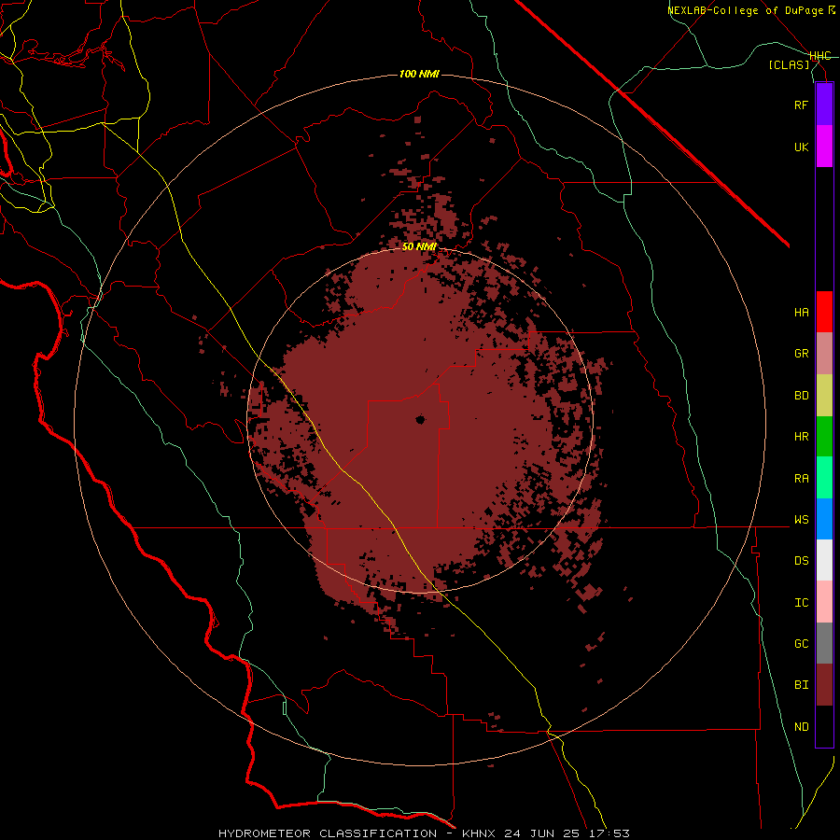Click the HA red legend swatch
Viewport: 840px width, 840px height.
[824, 312]
